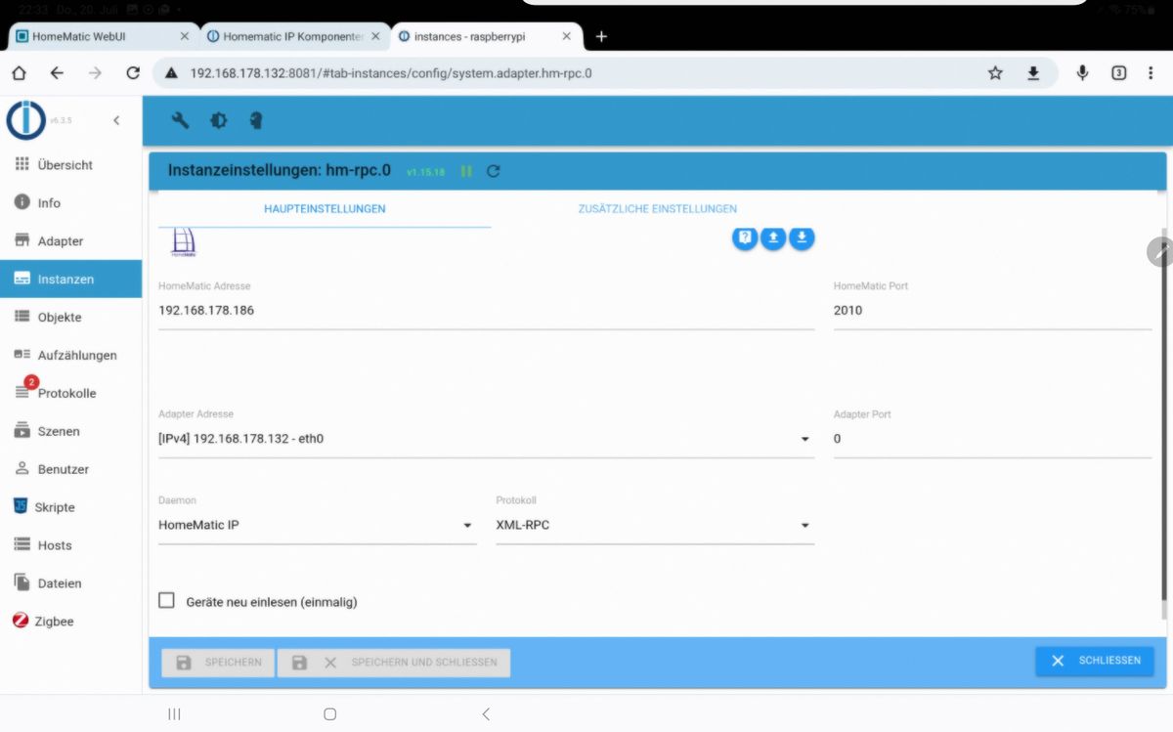The width and height of the screenshot is (1173, 732).
Task: Open the expert mode head icon
Action: 256,121
